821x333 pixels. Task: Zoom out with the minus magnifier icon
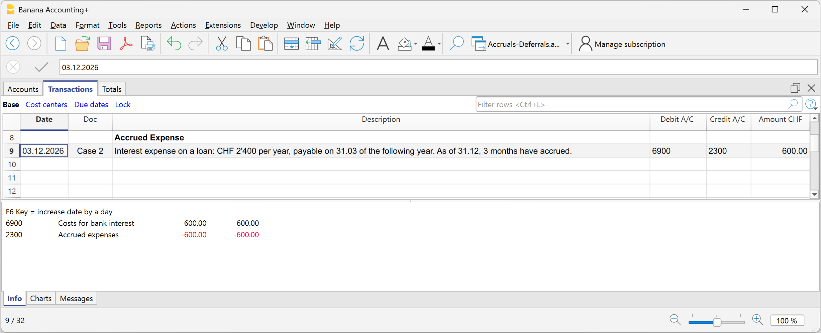point(675,320)
